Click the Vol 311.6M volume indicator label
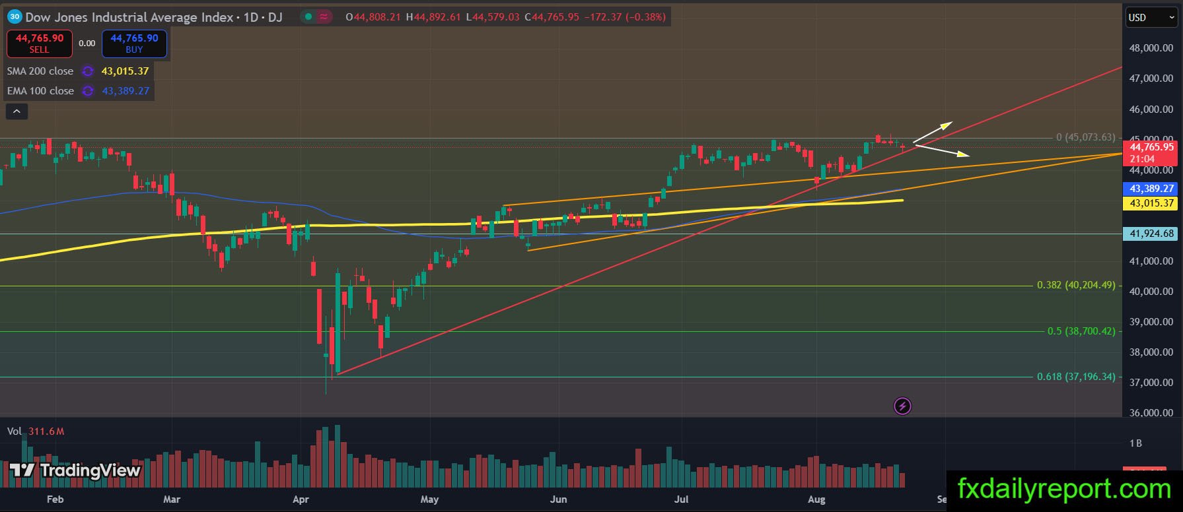 [36, 432]
